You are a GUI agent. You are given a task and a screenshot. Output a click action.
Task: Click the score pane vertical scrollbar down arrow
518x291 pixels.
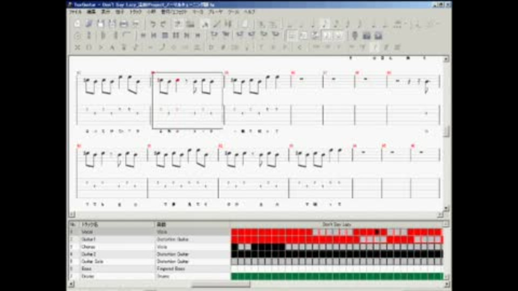click(446, 208)
